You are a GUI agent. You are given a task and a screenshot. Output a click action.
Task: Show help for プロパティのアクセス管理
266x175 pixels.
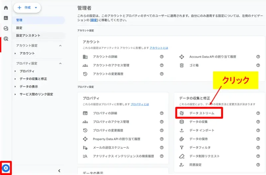pyautogui.click(x=162, y=122)
